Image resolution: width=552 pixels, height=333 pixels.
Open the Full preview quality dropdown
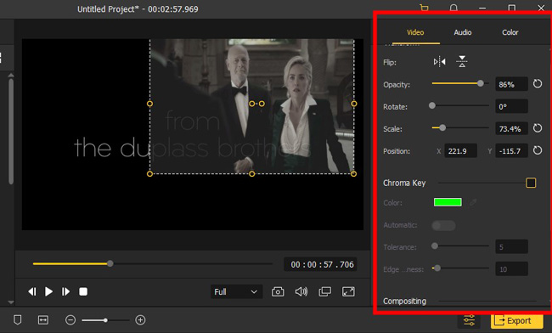click(x=236, y=292)
